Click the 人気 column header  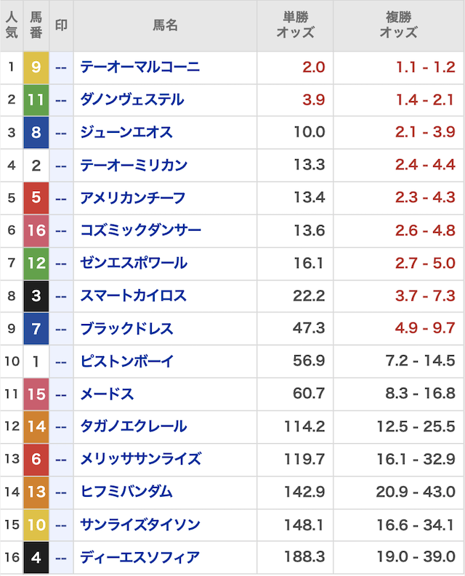pyautogui.click(x=11, y=25)
